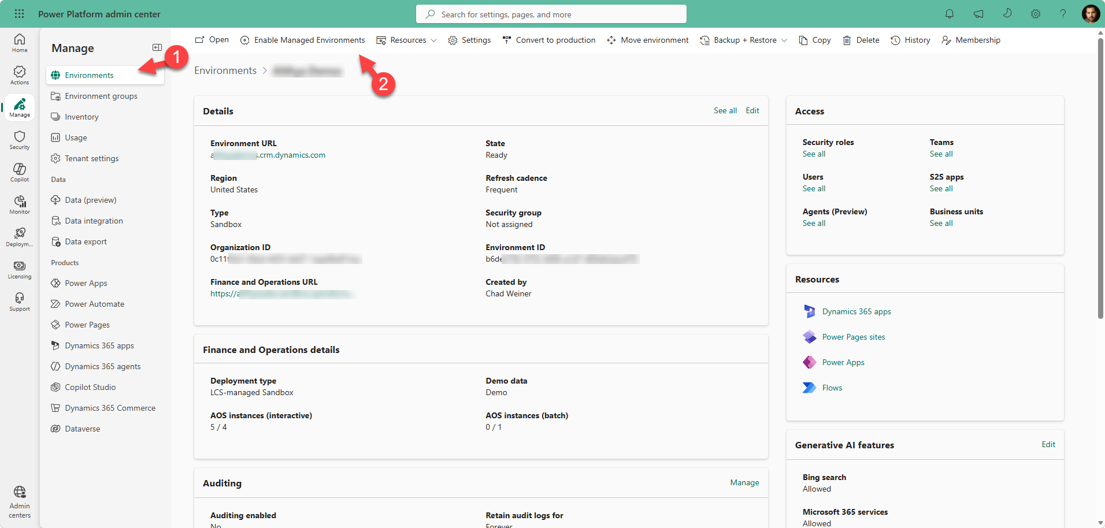
Task: Click the Flows resource icon
Action: pos(810,388)
